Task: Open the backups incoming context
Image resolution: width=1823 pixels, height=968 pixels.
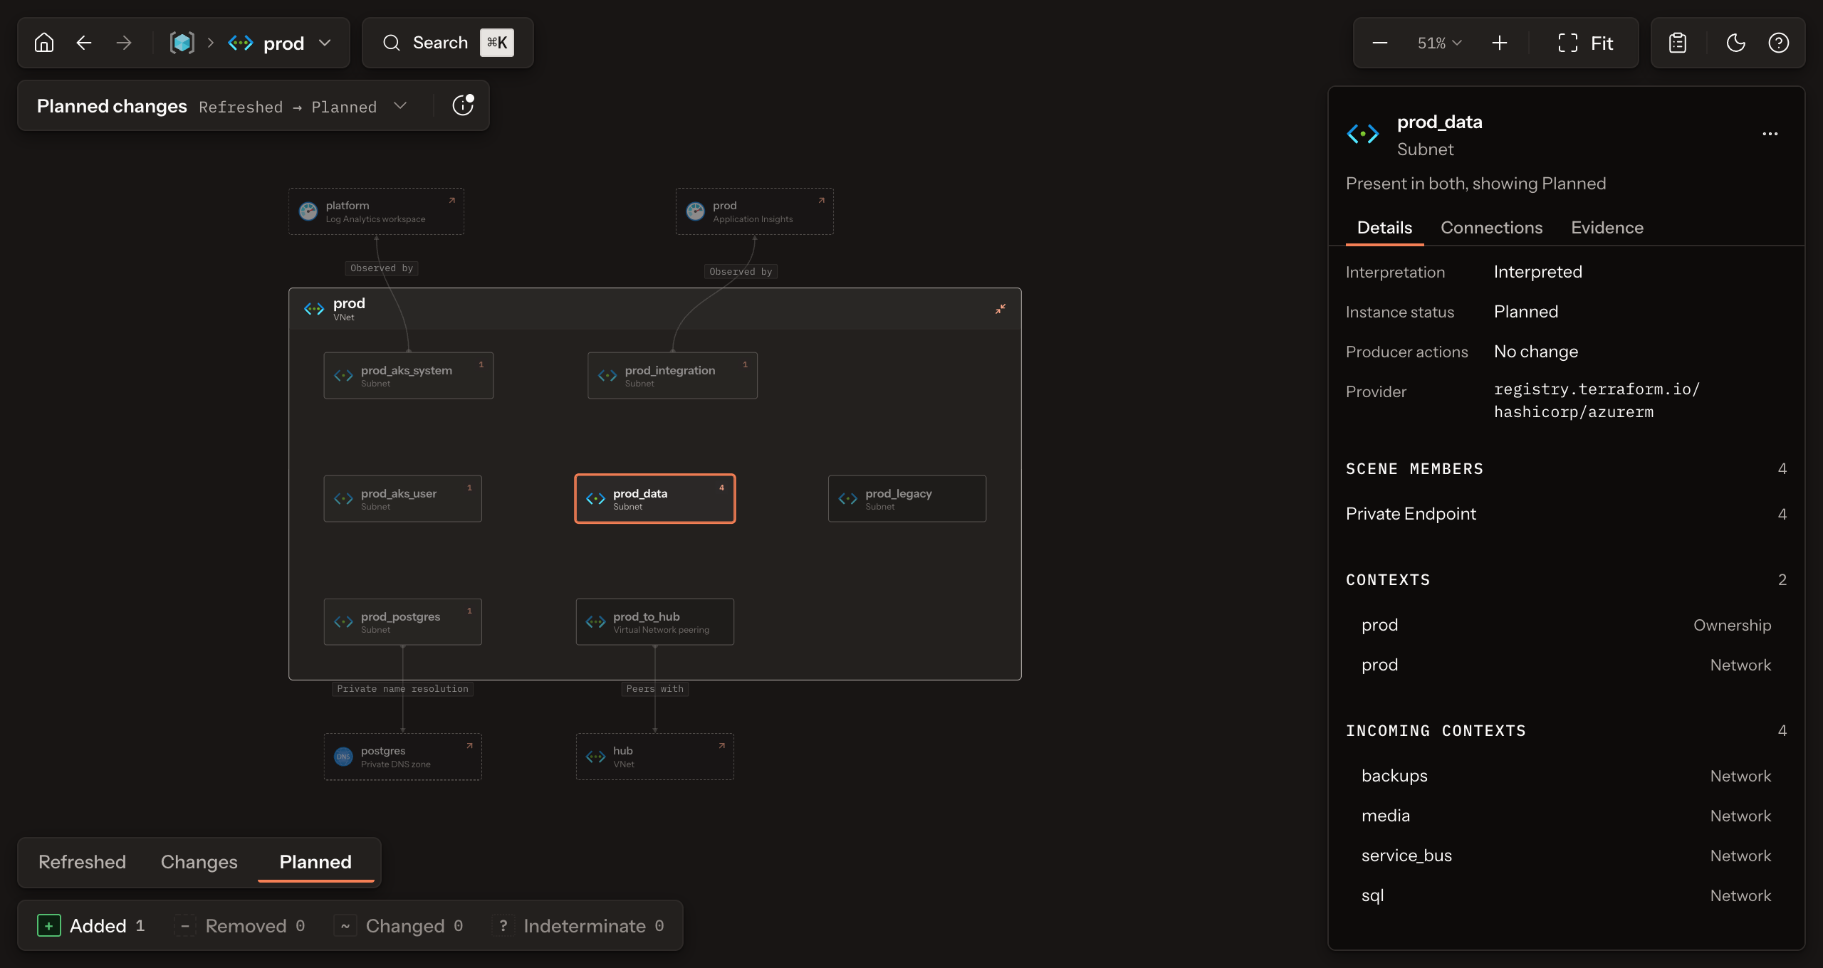Action: coord(1566,776)
